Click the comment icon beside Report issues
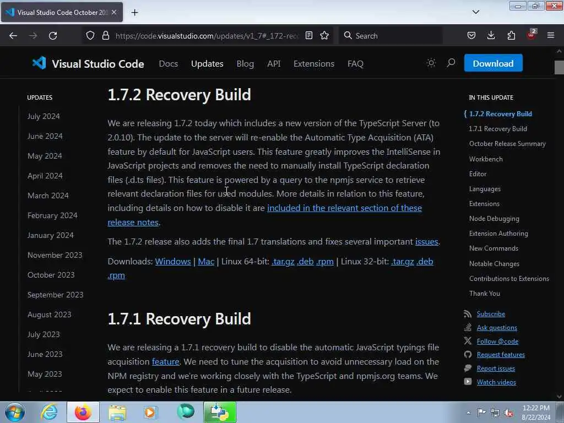 tap(468, 368)
